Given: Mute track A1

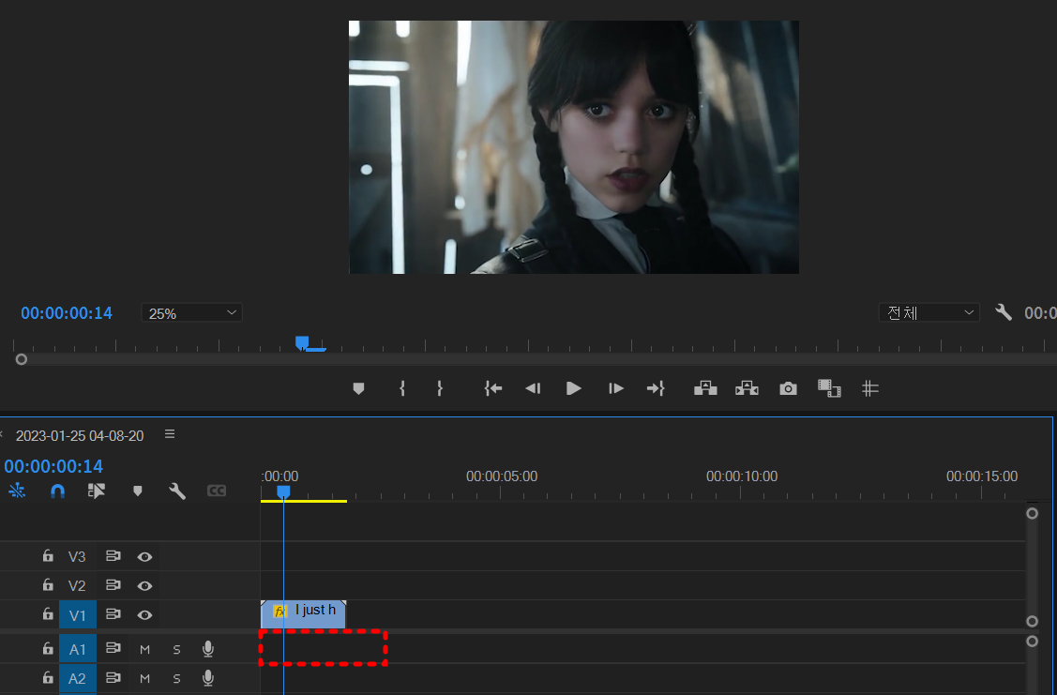Looking at the screenshot, I should [x=144, y=649].
